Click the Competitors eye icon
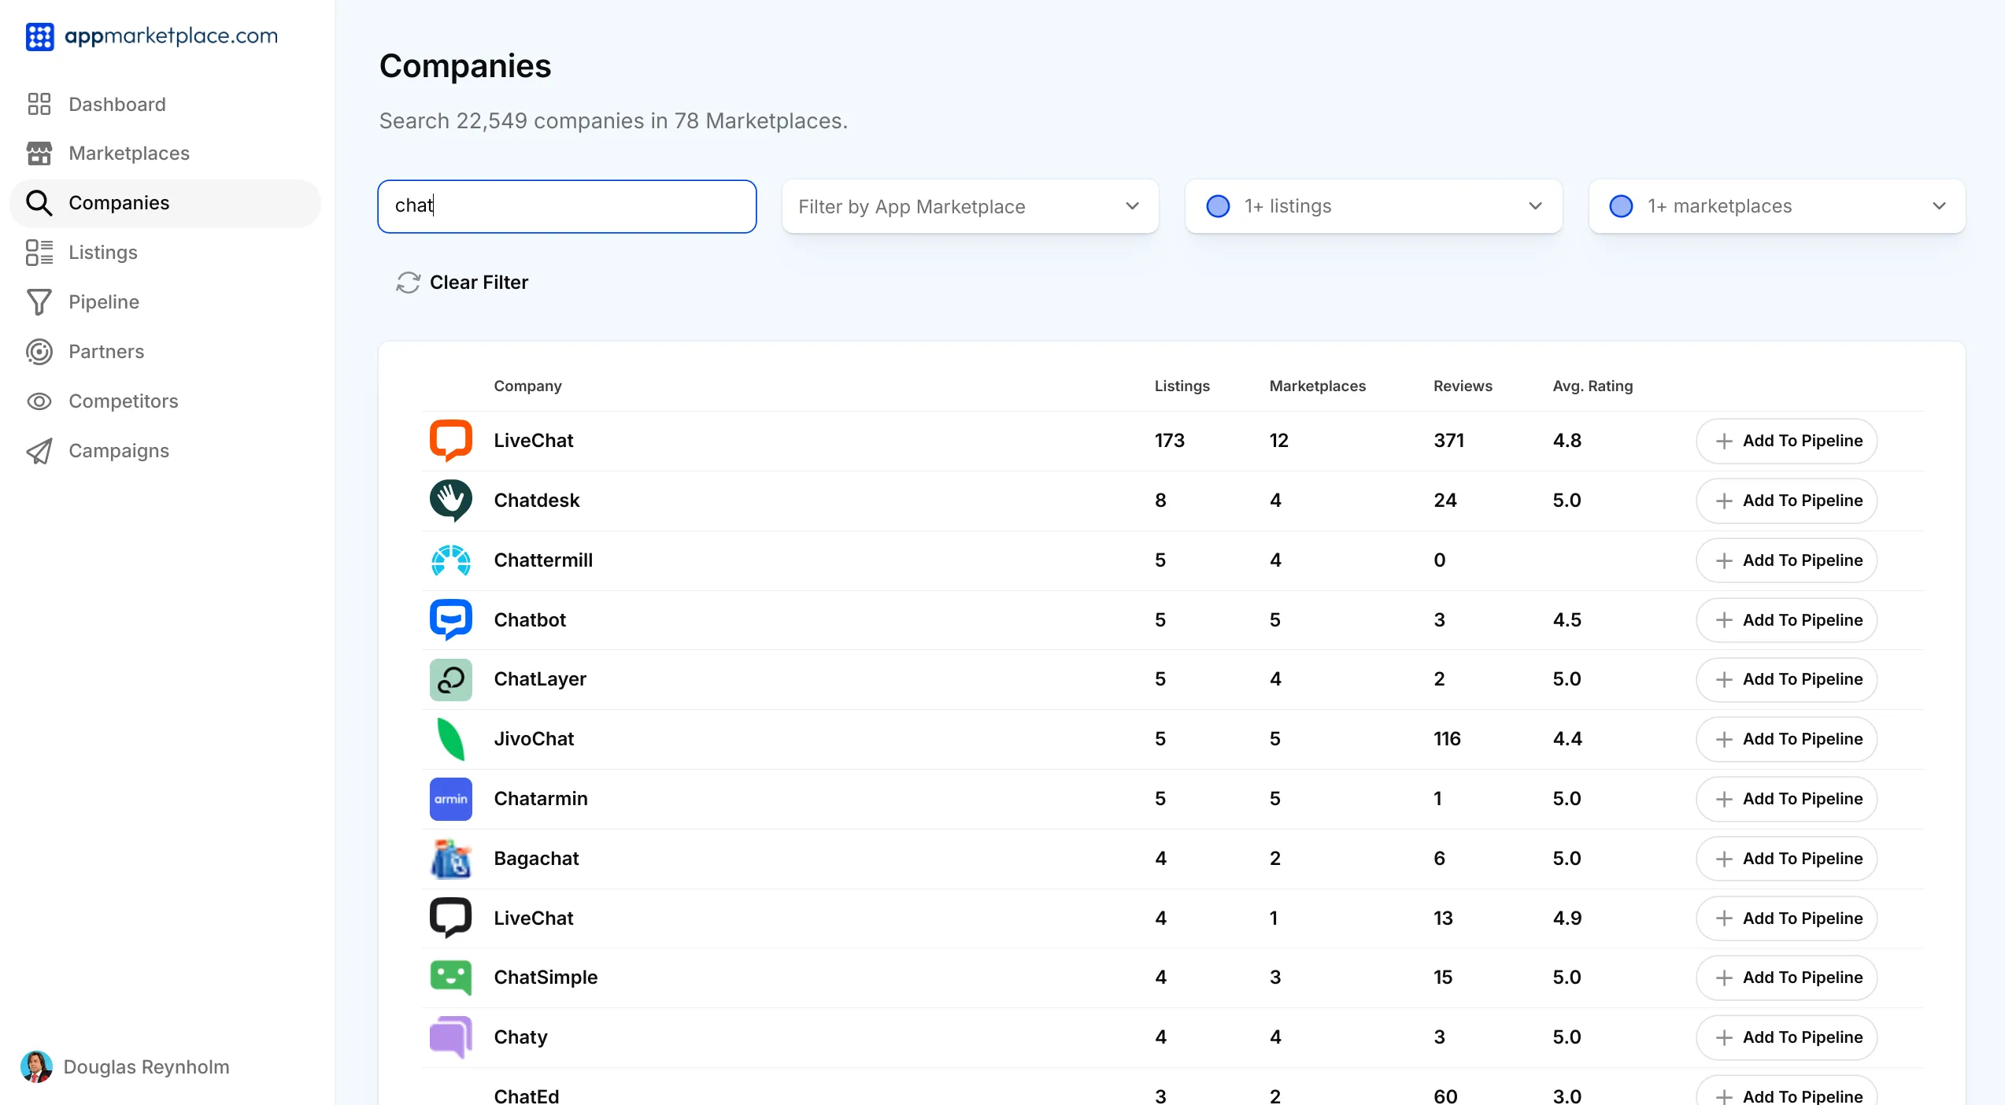This screenshot has width=2005, height=1105. pos(39,401)
